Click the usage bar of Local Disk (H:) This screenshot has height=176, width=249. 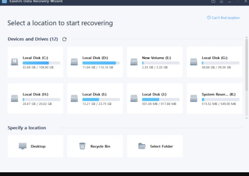click(41, 99)
